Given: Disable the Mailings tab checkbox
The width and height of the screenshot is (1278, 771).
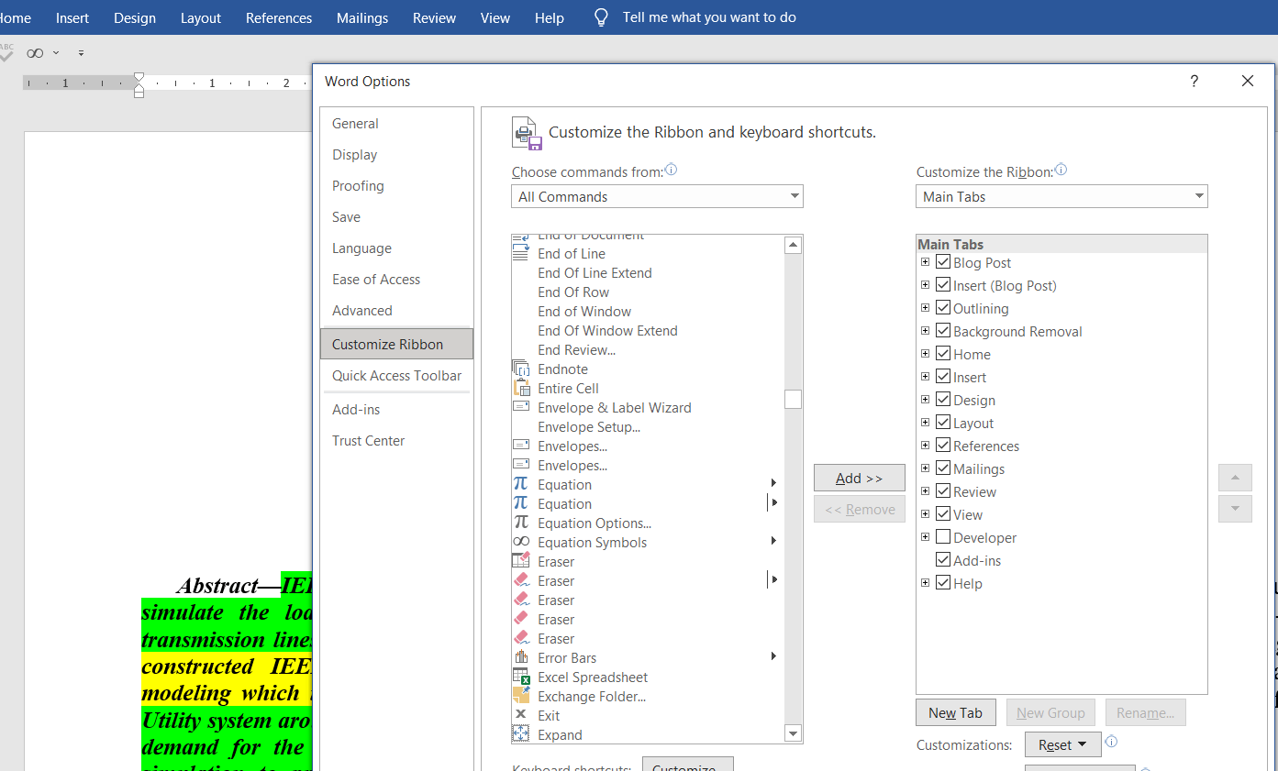Looking at the screenshot, I should tap(942, 468).
